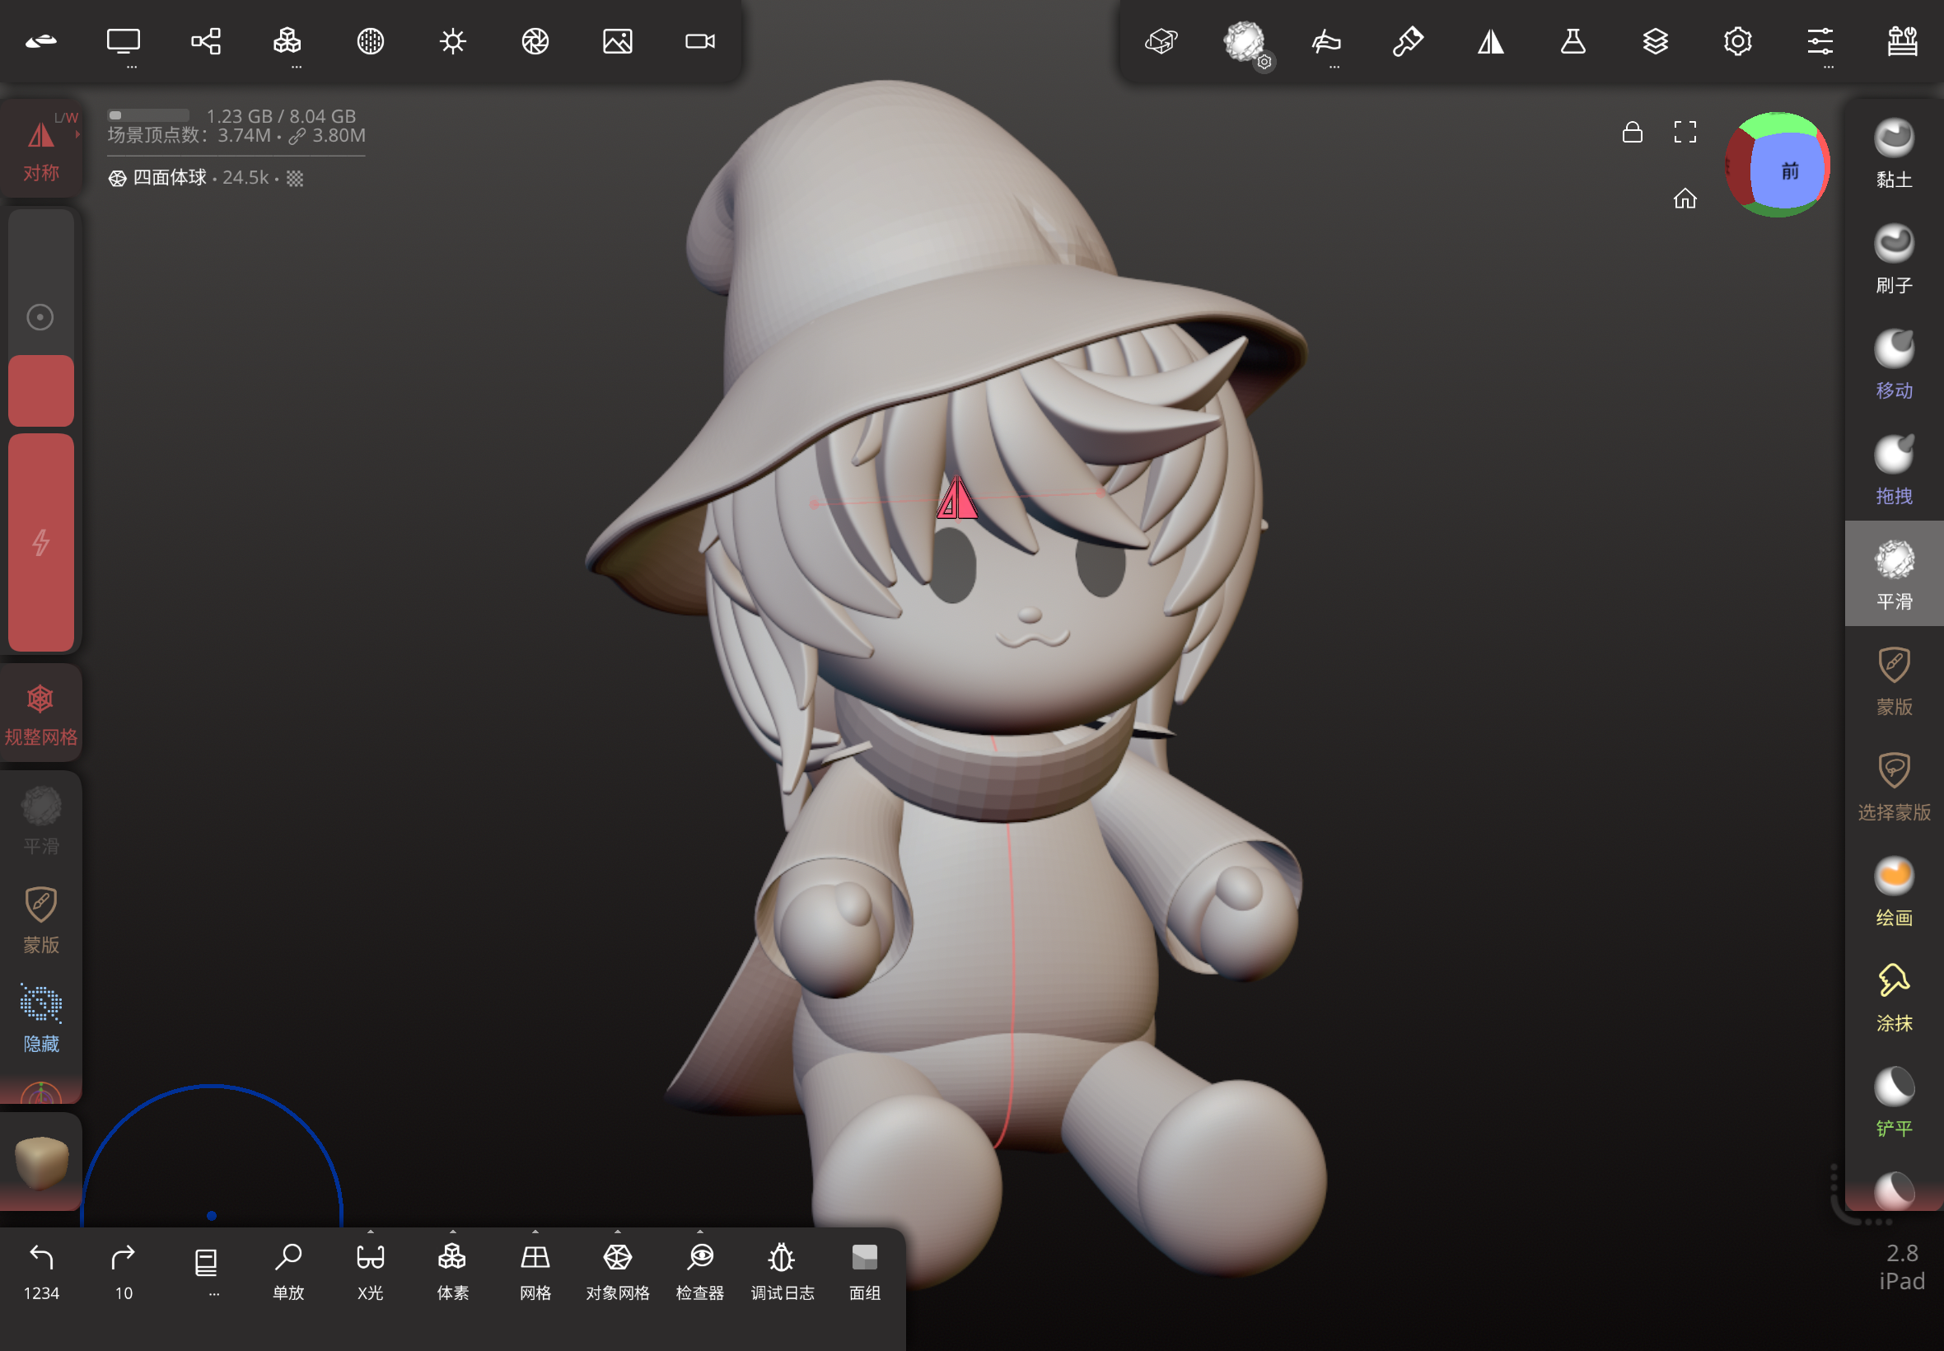This screenshot has height=1351, width=1944.
Task: Expand the 检查器 inspector options
Action: click(700, 1270)
